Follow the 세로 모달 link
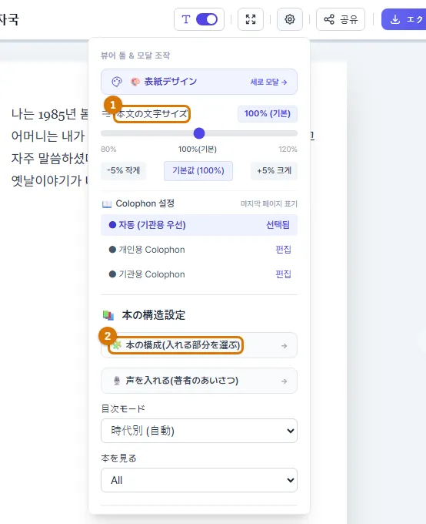426x524 pixels. click(268, 82)
